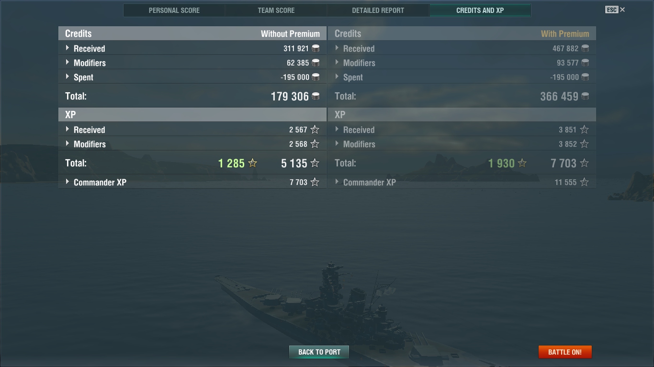Click the Back to Port button
Screen dimensions: 654x367
[319, 352]
